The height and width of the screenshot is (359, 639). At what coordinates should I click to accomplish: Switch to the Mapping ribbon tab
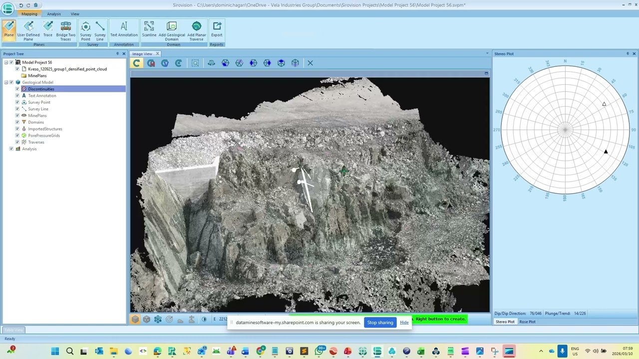(x=29, y=14)
